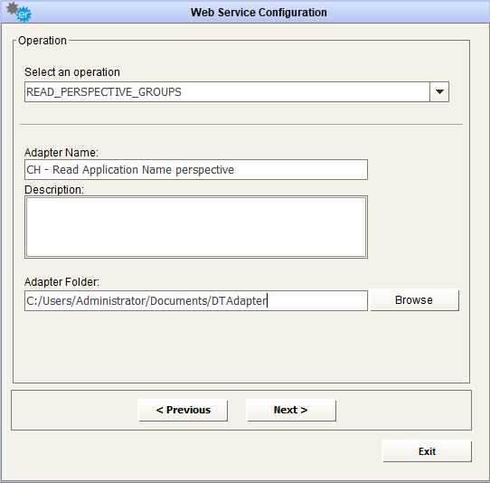Click the gear application icon in title bar
Viewport: 490px width, 483px height.
(19, 12)
